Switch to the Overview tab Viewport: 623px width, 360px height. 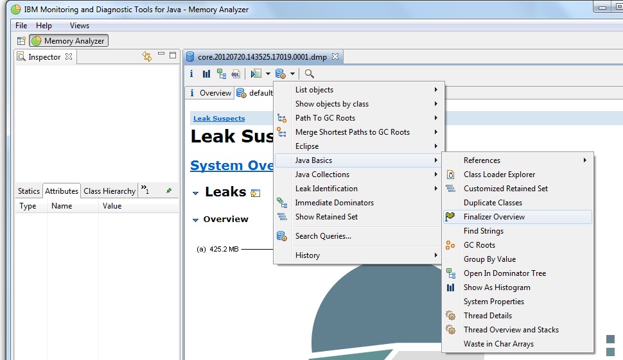210,93
